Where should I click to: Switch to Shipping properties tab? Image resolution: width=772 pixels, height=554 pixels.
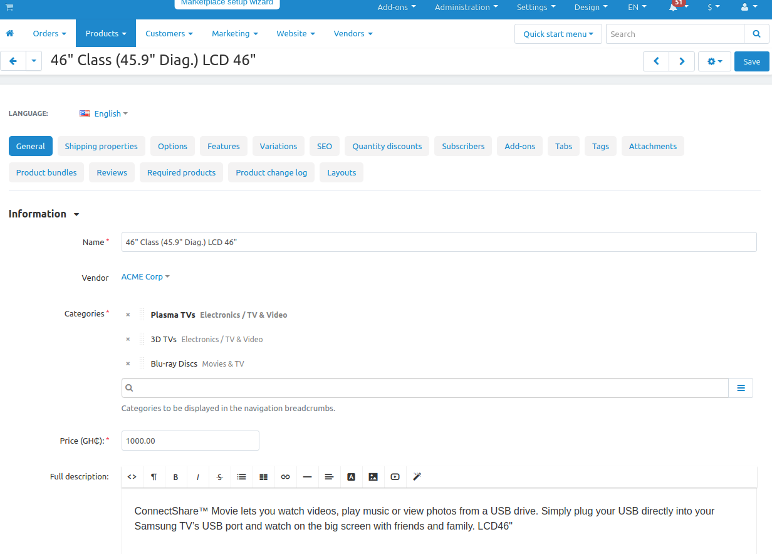[102, 146]
